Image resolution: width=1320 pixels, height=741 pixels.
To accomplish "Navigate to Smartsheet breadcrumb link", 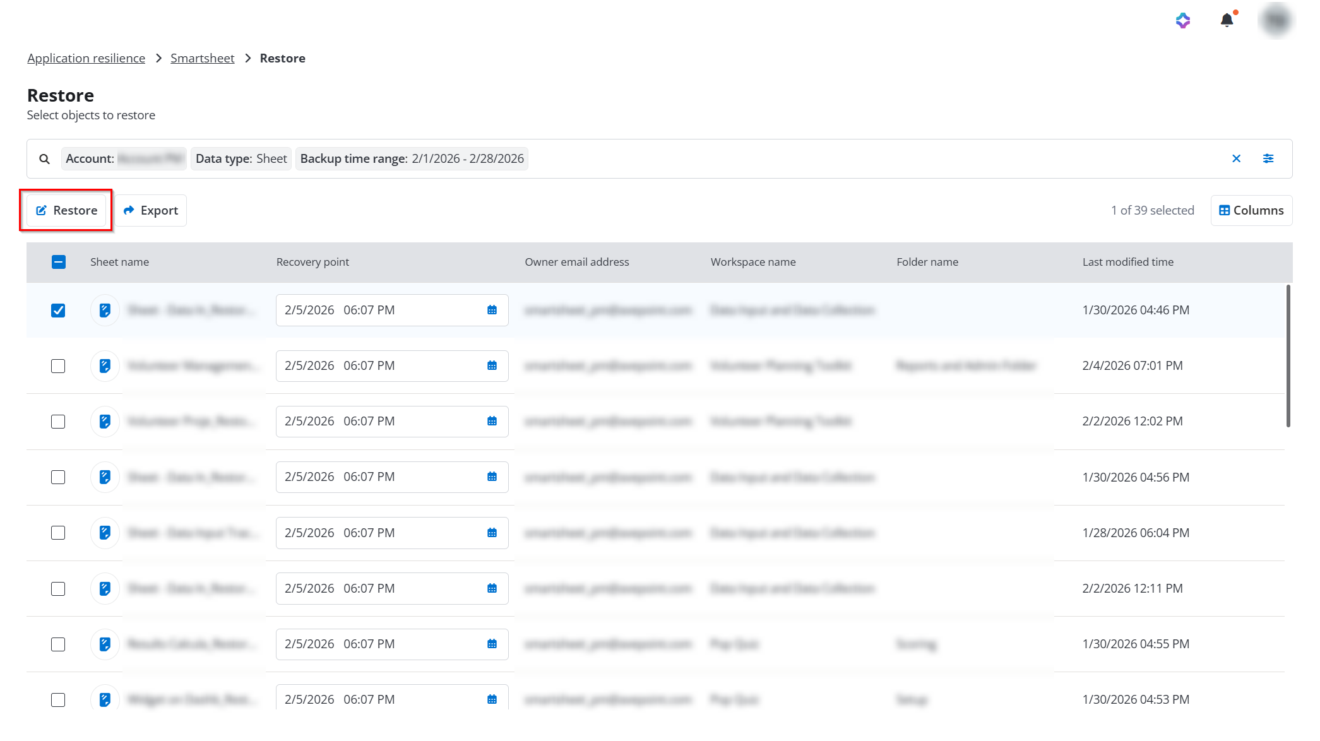I will click(202, 58).
